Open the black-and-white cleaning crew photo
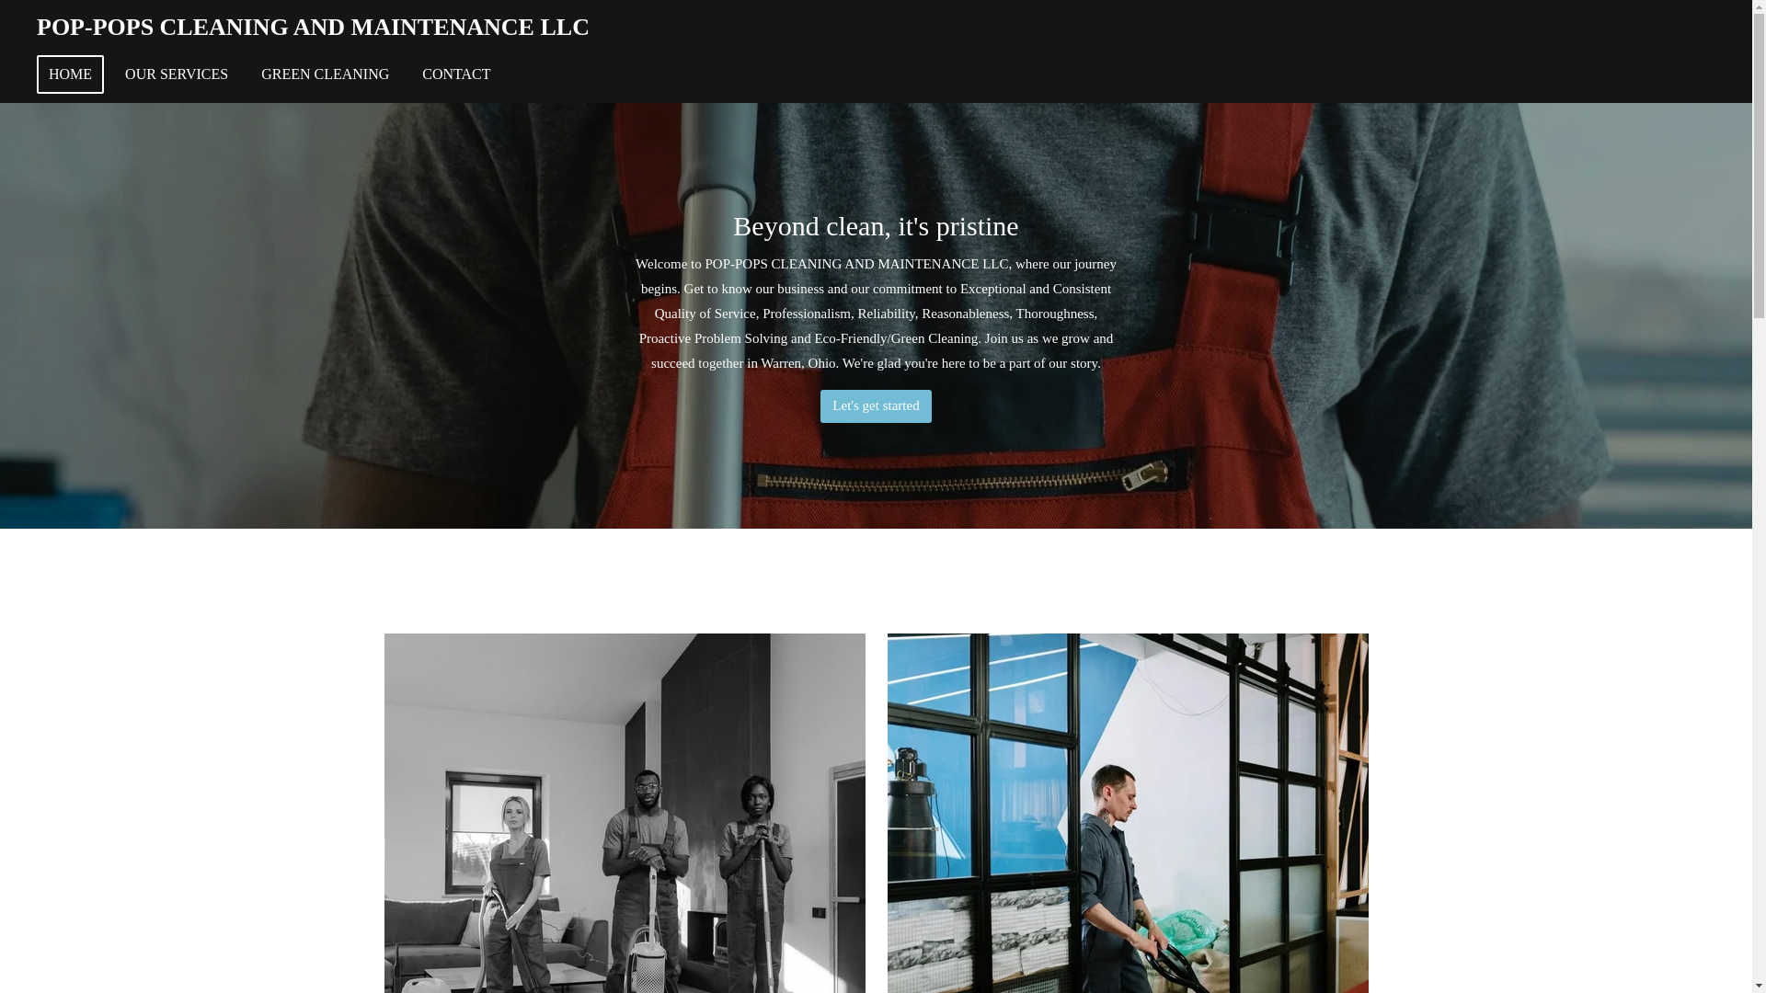Screen dimensions: 1766x993 click(625, 813)
